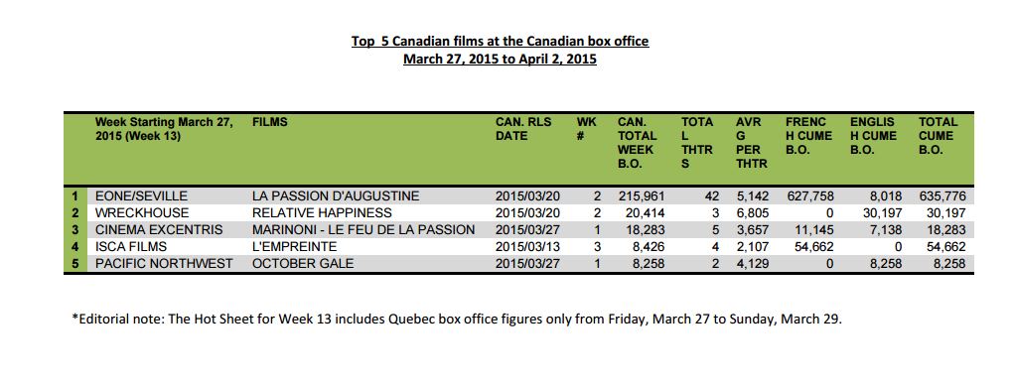Select the CAN. RLS DATE column header
The height and width of the screenshot is (387, 1013).
tap(523, 129)
